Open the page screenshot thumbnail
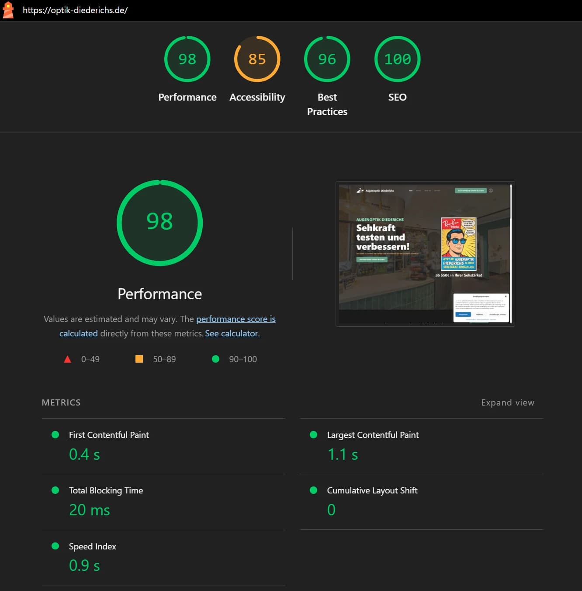 point(425,254)
